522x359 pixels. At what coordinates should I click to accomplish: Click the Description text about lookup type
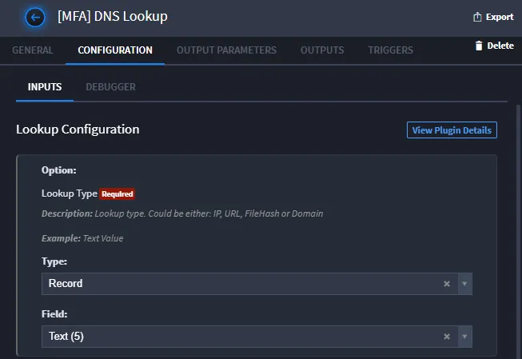pyautogui.click(x=182, y=213)
